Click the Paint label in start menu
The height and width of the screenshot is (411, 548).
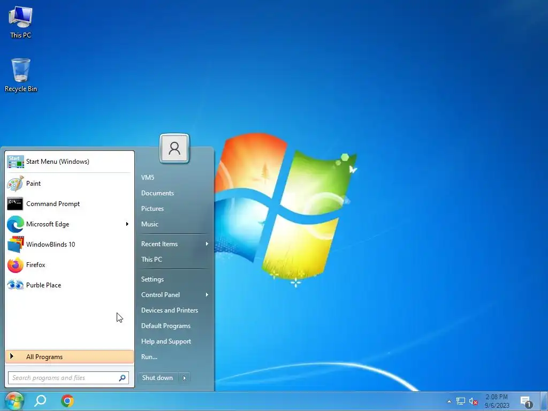coord(33,184)
